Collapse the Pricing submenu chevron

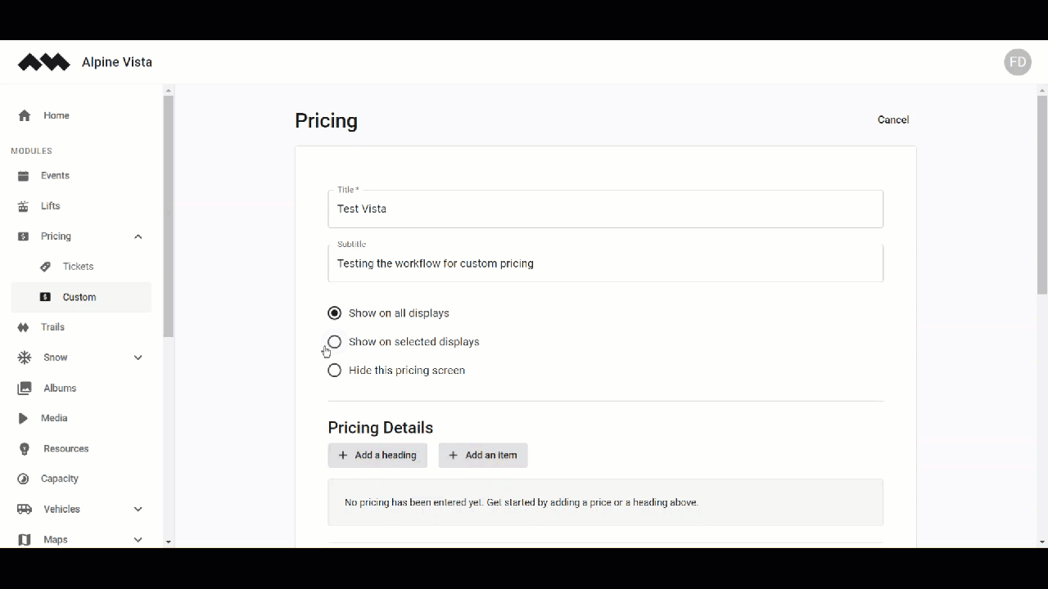point(138,236)
